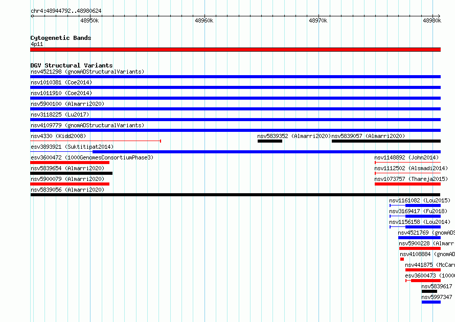Open nsv5839057 (Almarri2020) variant label
This screenshot has width=455, height=322.
368,136
